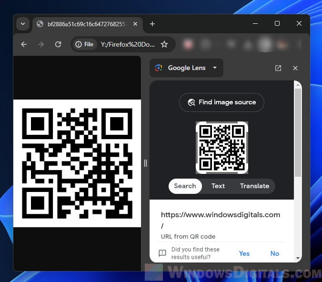
Task: Maximize the browser window
Action: point(277,23)
